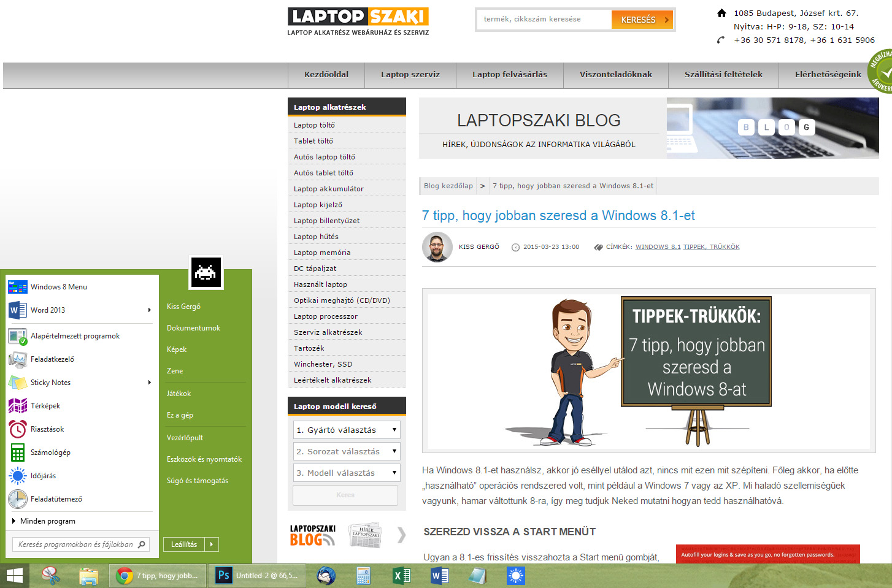Open Windows 8 Menu tile entry

click(58, 287)
